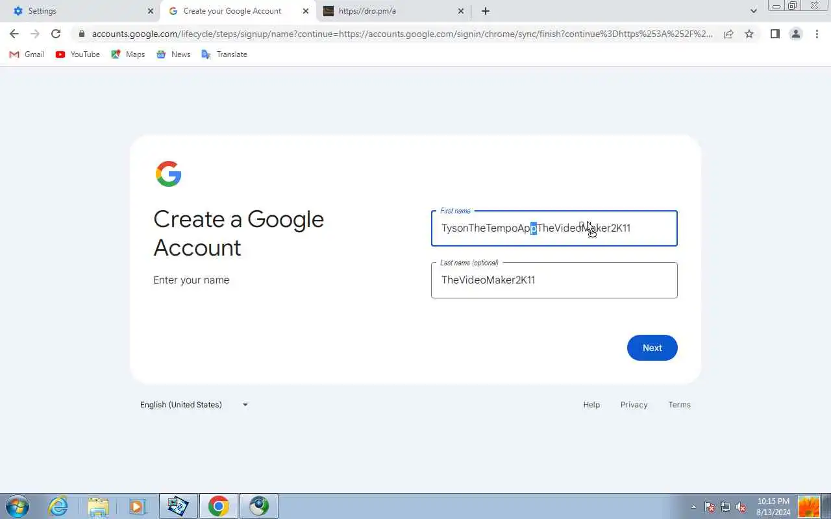Open Chrome's three-dot menu
Viewport: 831px width, 519px height.
[817, 34]
